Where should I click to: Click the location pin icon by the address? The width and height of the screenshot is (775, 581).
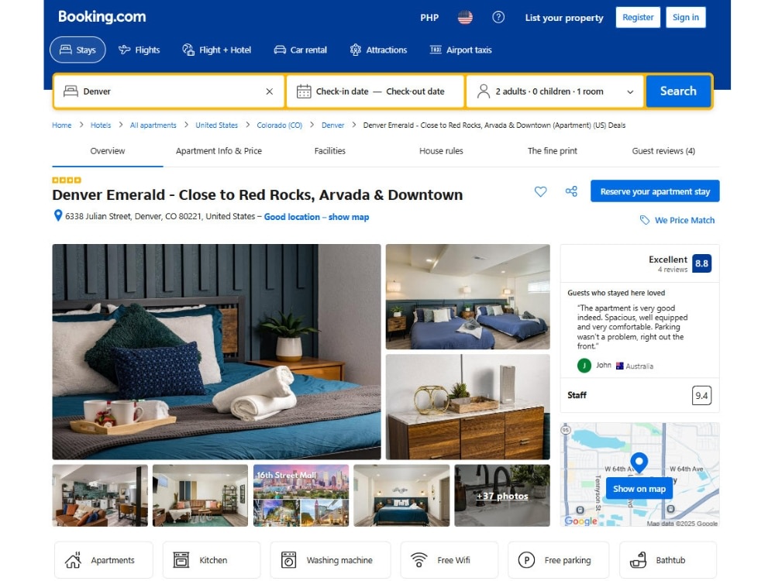pyautogui.click(x=58, y=216)
